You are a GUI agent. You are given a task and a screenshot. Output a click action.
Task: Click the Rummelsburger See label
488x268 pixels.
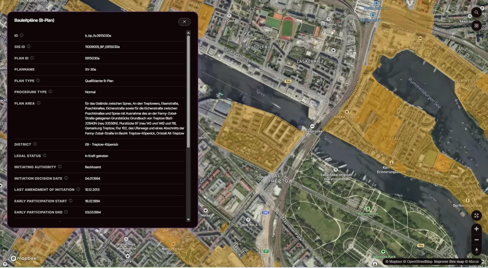click(424, 93)
